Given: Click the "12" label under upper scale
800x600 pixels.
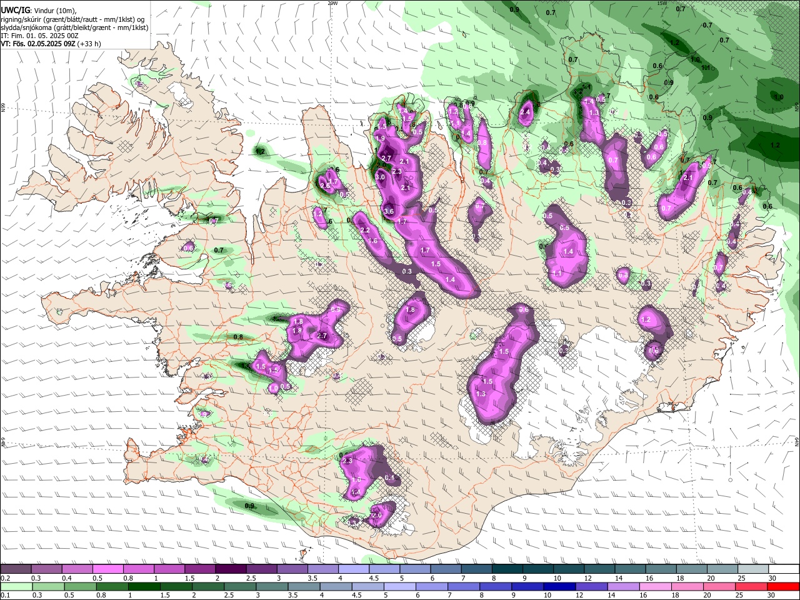Looking at the screenshot, I should (x=588, y=578).
